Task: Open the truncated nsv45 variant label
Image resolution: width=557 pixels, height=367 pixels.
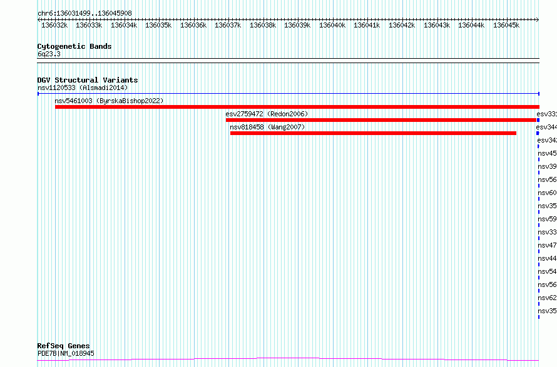Action: point(548,153)
